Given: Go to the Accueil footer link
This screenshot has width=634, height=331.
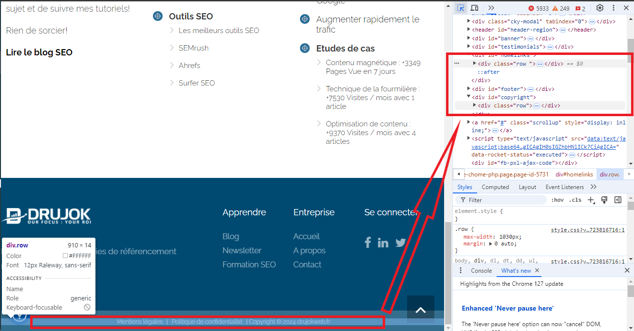Looking at the screenshot, I should pyautogui.click(x=306, y=236).
